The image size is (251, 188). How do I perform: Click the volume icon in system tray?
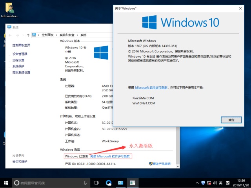click(x=214, y=183)
